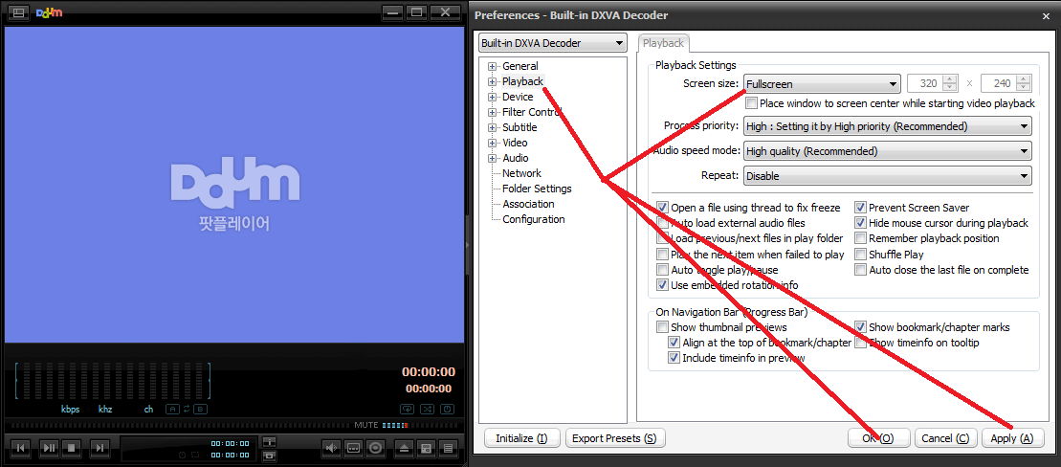Viewport: 1061px width, 467px height.
Task: Set A-B repeat end point B
Action: point(201,410)
